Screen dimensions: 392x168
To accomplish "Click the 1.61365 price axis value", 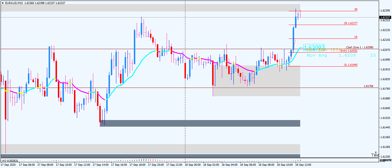I will click(385, 137).
